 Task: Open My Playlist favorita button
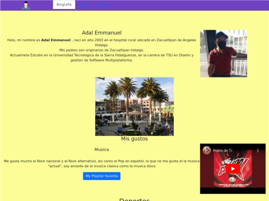point(102,176)
